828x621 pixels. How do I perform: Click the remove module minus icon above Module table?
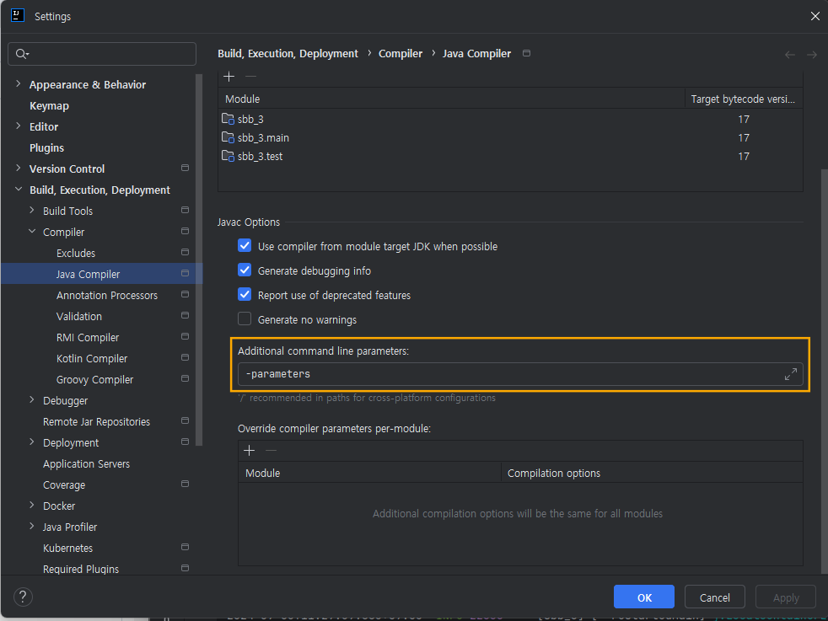point(250,77)
